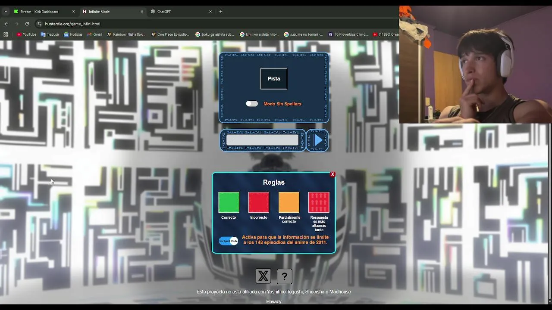
Task: Open the Privacy link
Action: (274, 301)
